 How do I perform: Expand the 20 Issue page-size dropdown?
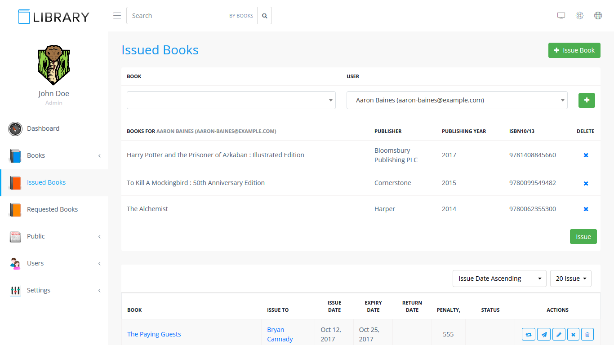pyautogui.click(x=570, y=279)
